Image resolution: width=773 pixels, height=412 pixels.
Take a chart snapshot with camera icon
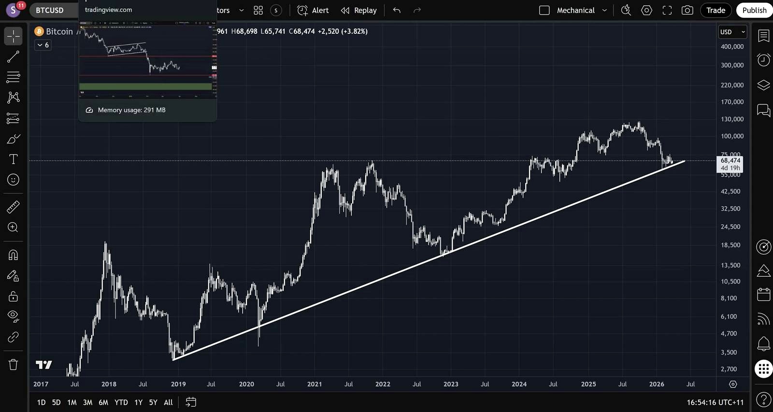pyautogui.click(x=687, y=10)
